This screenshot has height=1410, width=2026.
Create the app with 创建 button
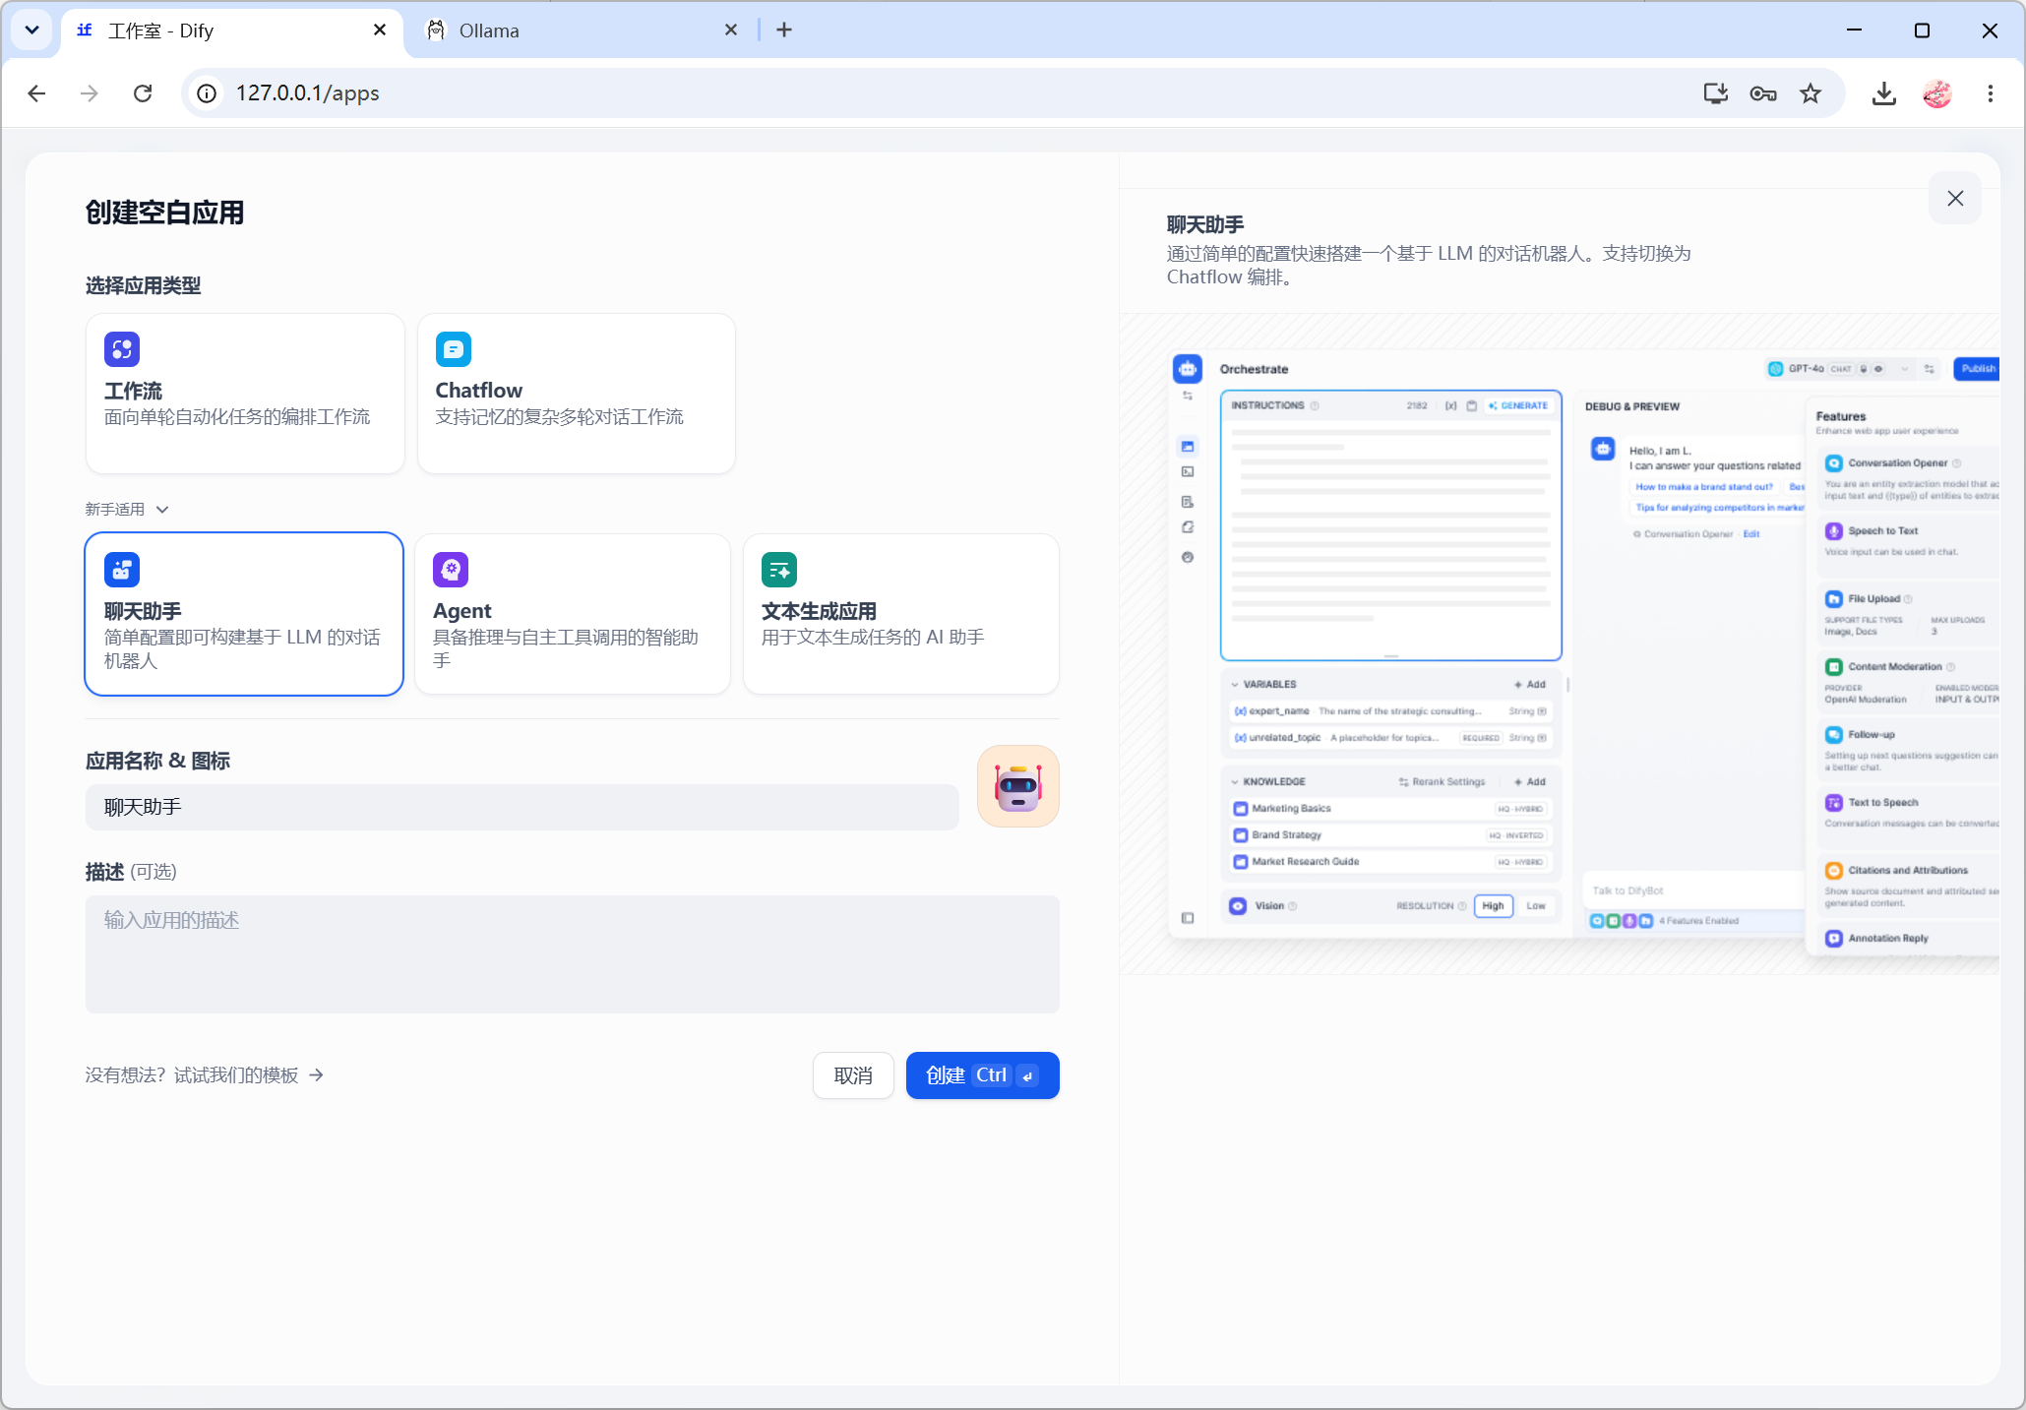983,1075
